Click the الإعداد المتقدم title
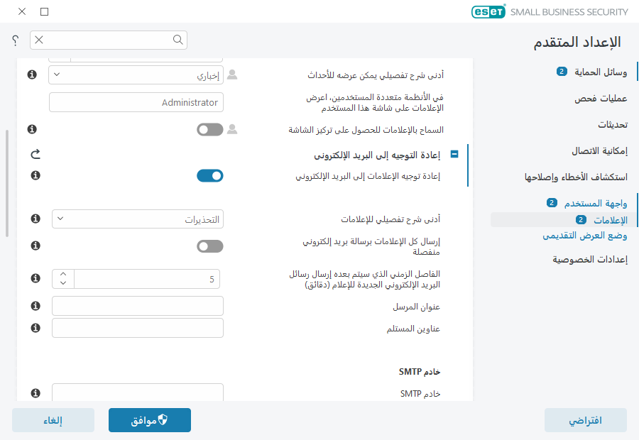 pos(577,42)
